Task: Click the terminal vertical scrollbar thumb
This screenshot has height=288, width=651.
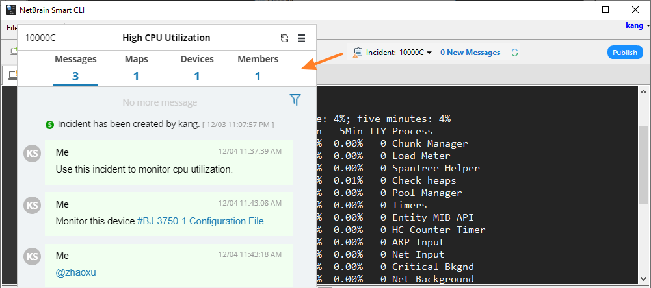Action: (644, 163)
